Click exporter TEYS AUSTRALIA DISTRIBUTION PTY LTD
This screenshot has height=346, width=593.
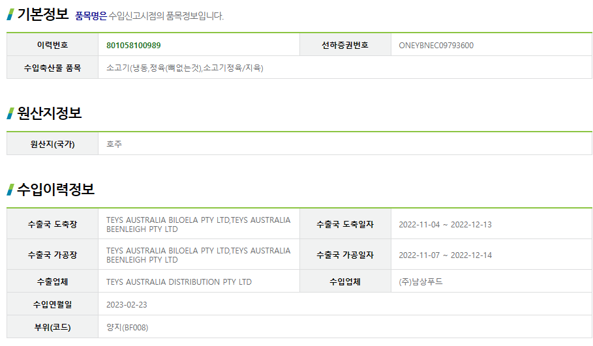[179, 281]
